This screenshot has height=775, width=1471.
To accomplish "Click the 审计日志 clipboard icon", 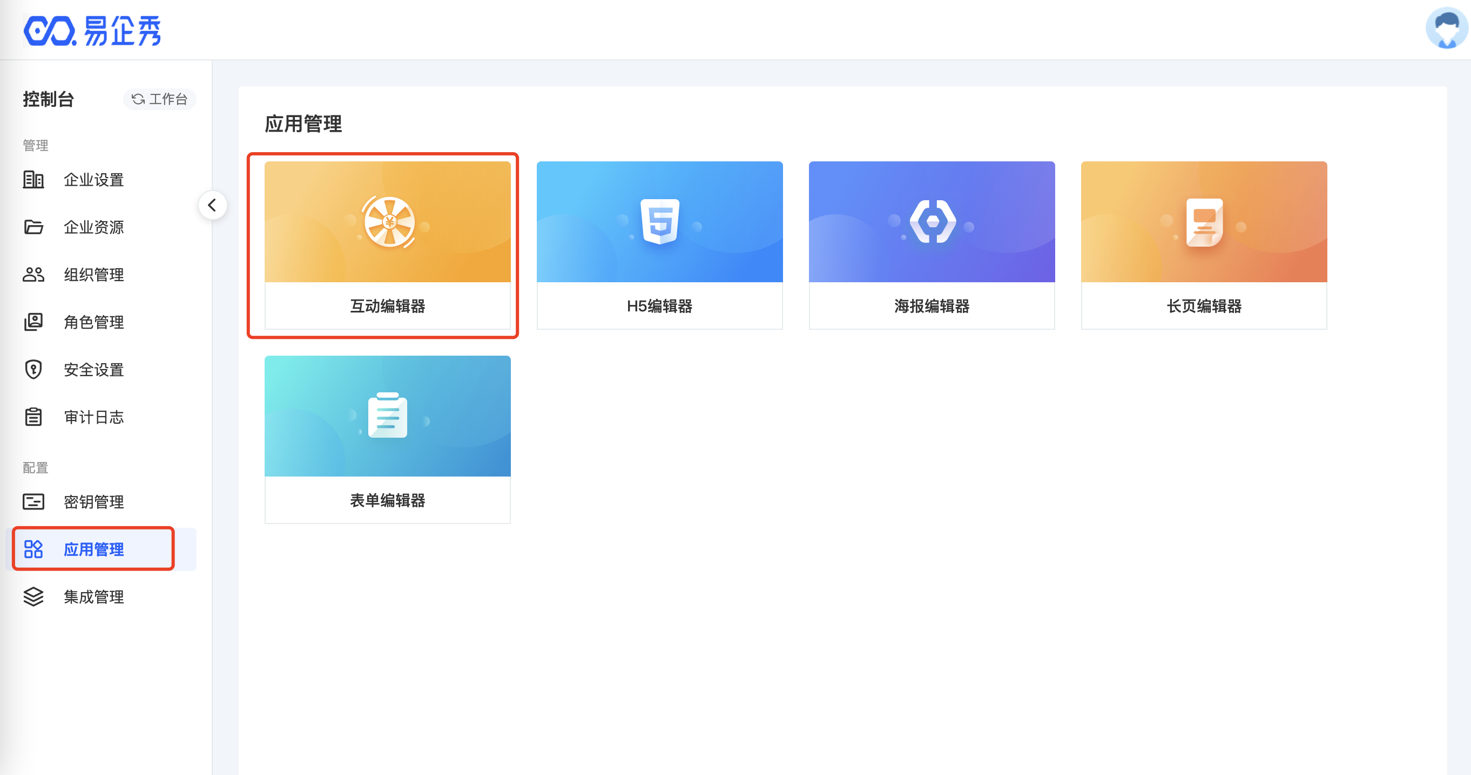I will 33,417.
